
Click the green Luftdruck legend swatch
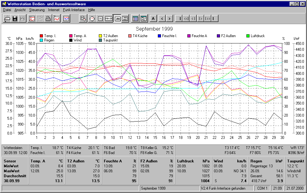(x=248, y=36)
